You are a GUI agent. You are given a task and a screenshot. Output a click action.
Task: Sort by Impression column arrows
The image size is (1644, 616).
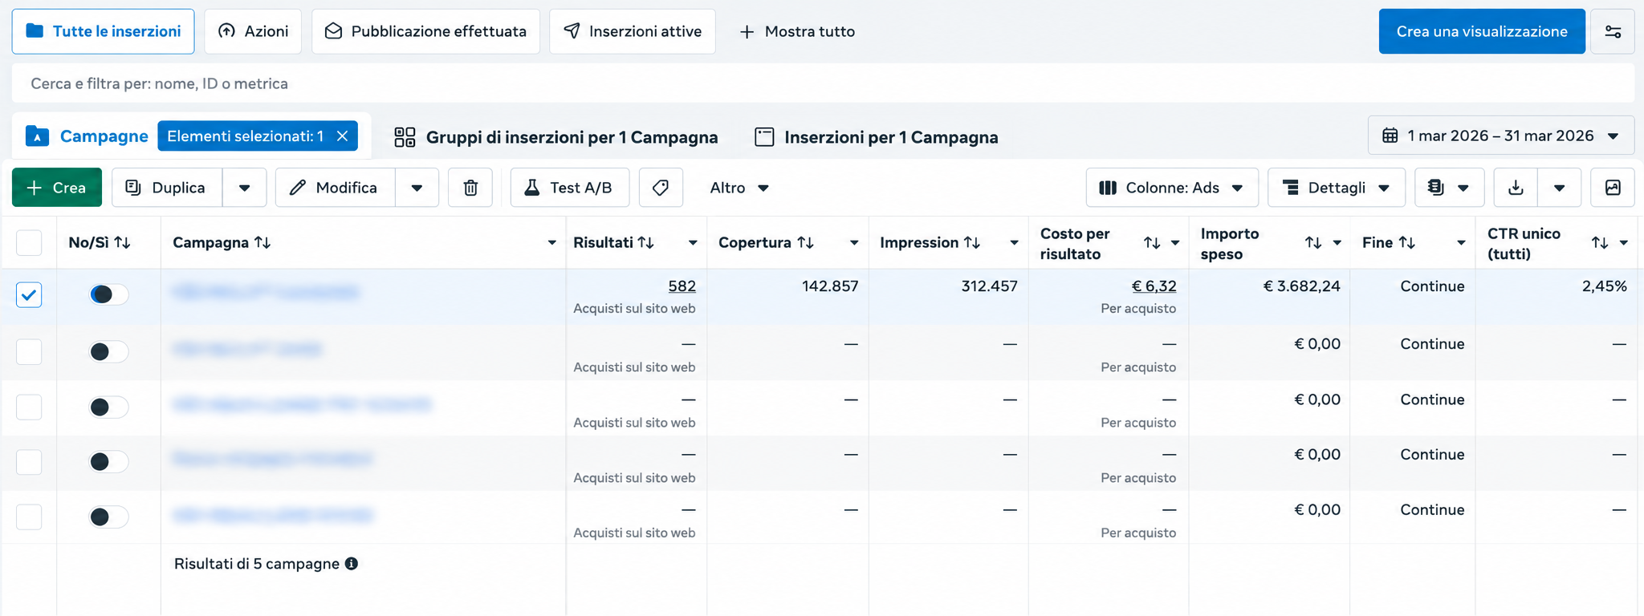click(x=972, y=242)
